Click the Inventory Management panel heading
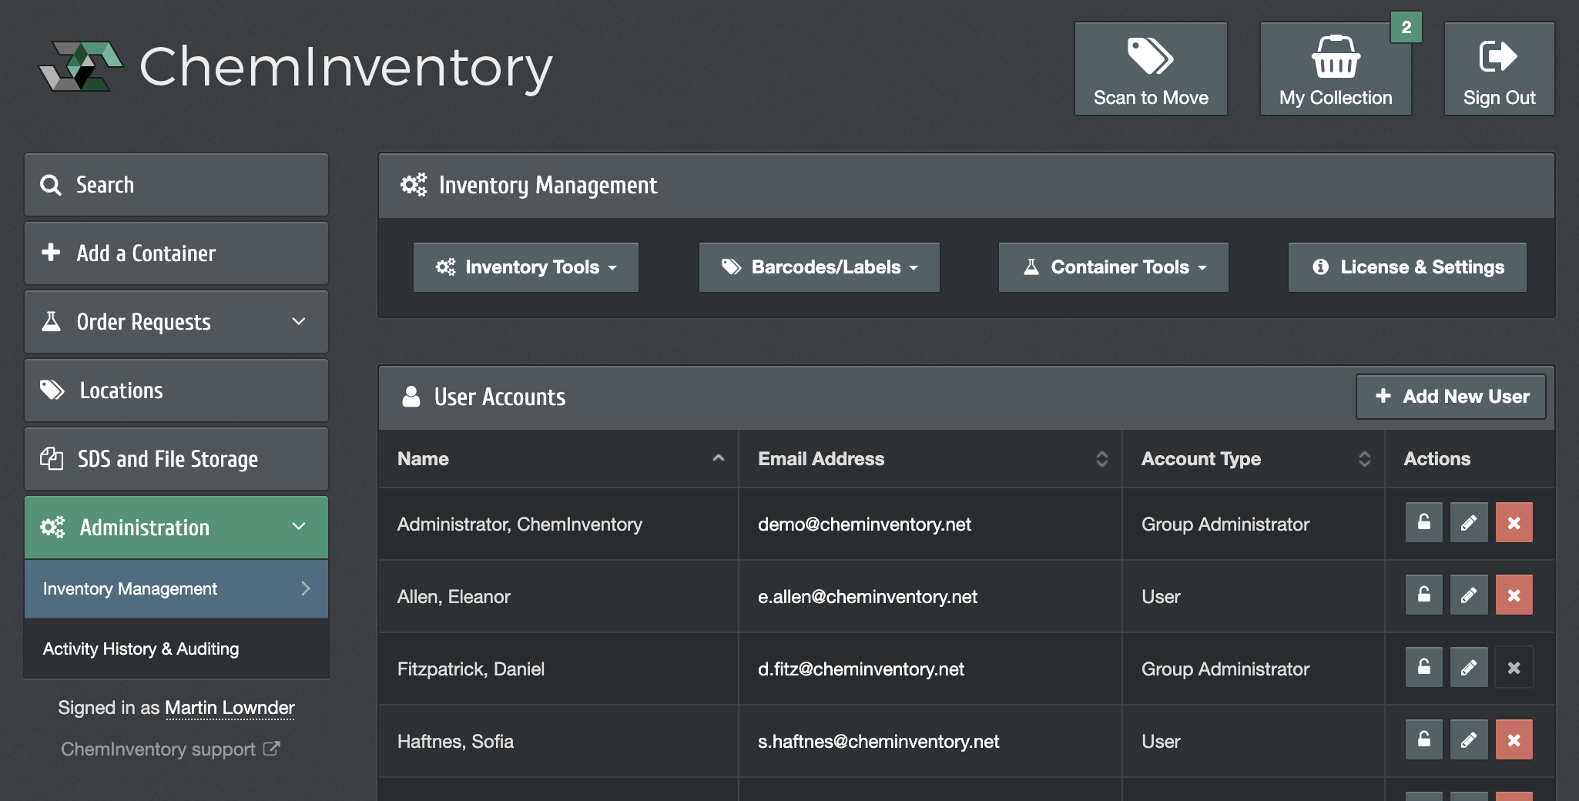This screenshot has width=1579, height=801. (548, 185)
